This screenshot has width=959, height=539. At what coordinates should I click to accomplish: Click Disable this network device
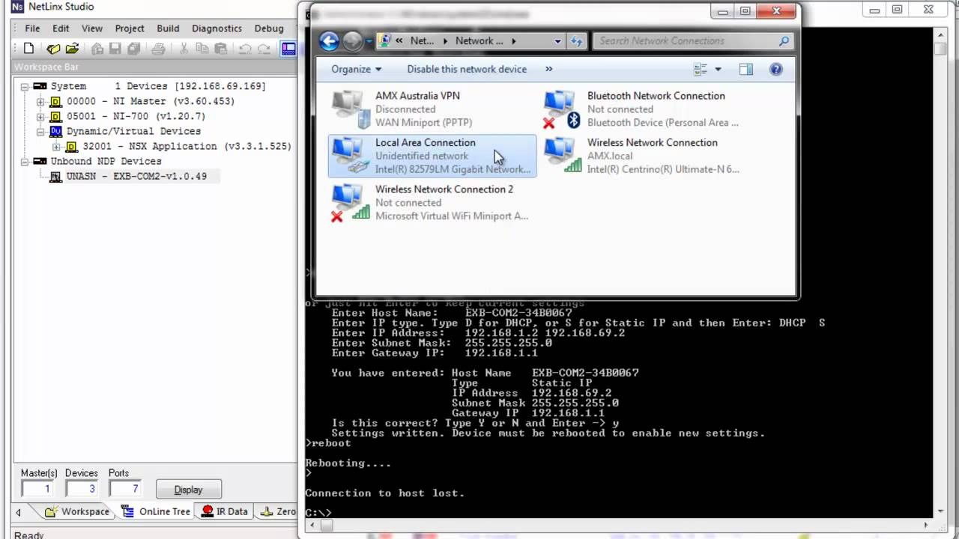coord(466,69)
